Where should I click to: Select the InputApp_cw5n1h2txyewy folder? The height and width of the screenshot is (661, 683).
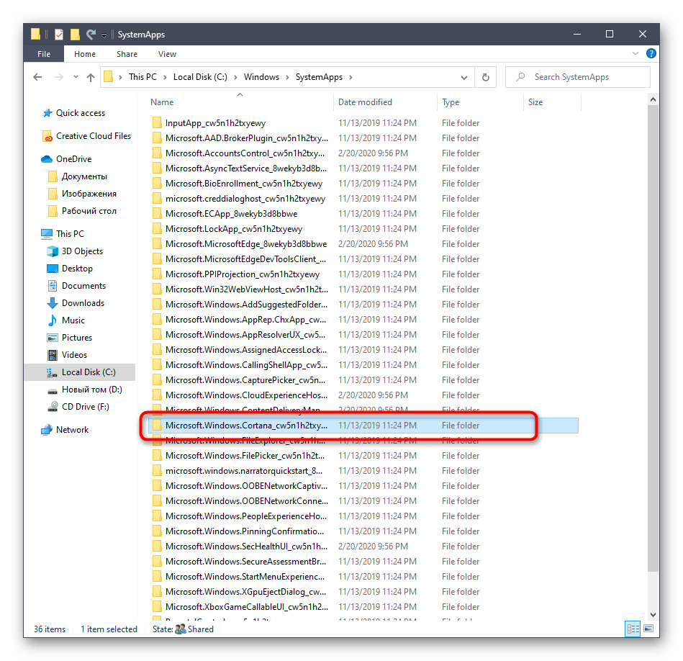point(363,123)
